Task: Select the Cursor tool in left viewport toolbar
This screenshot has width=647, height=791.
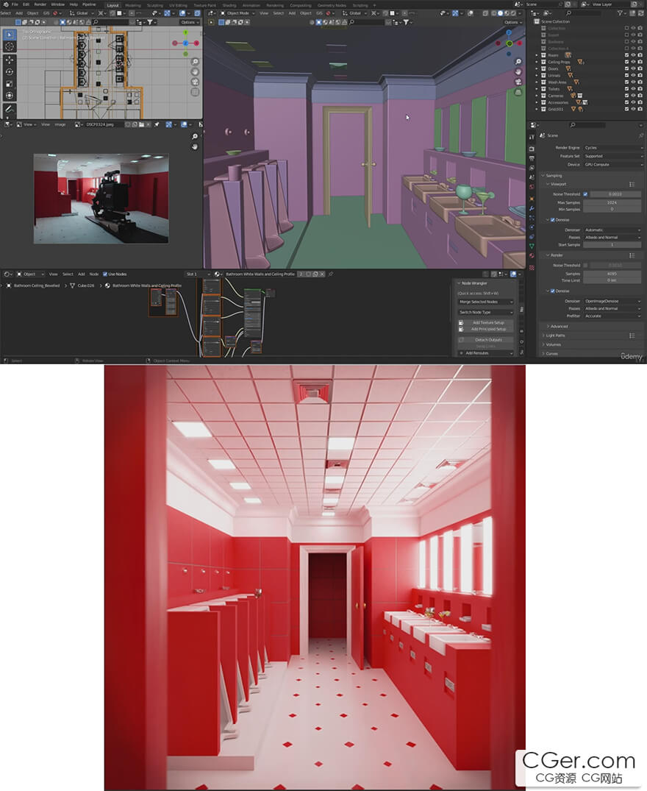Action: pos(10,47)
